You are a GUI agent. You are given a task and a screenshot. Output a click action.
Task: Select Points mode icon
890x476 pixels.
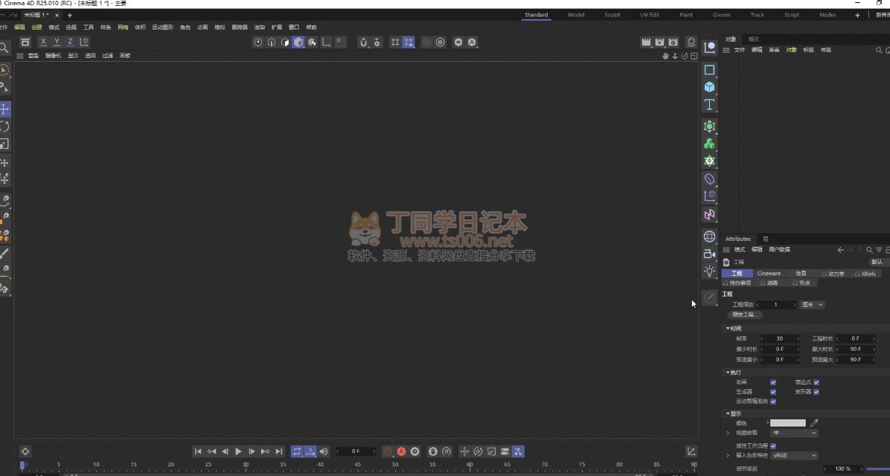coord(258,42)
